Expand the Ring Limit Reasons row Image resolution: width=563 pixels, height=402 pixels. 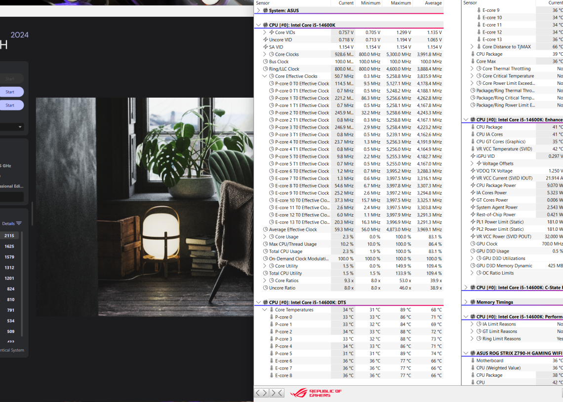tap(472, 339)
